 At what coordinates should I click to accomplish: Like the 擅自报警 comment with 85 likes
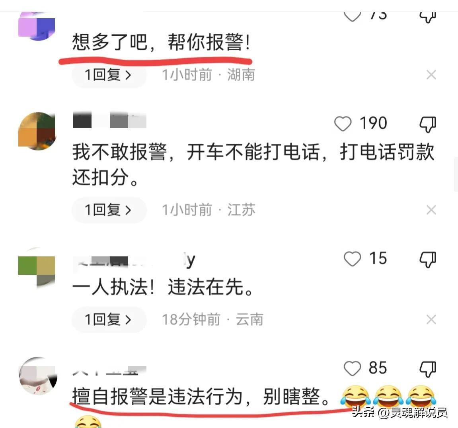(352, 368)
